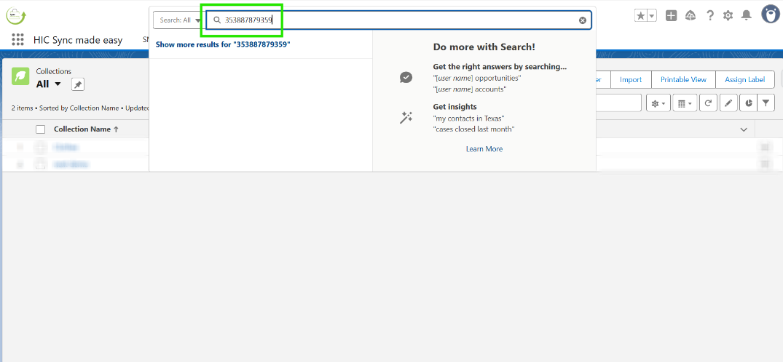Click the Trailhead guidance icon
Viewport: 783px width, 362px height.
(690, 15)
